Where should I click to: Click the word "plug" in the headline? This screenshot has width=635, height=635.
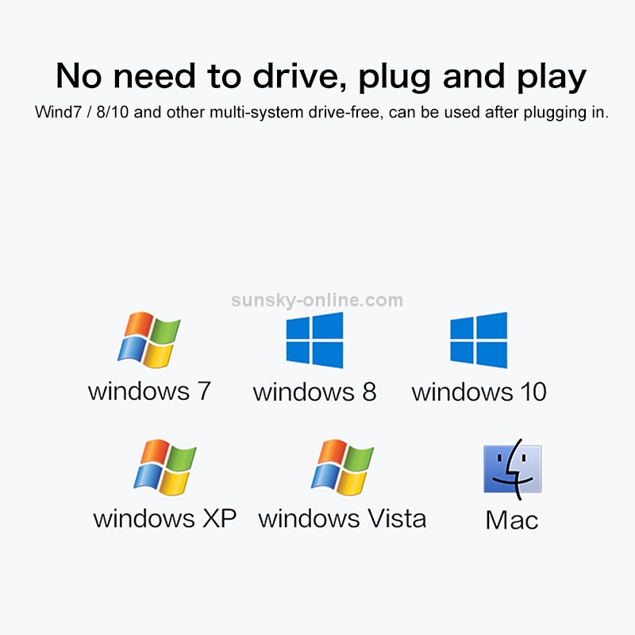pos(394,78)
